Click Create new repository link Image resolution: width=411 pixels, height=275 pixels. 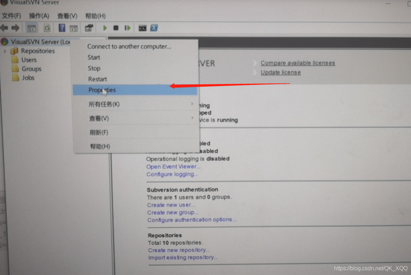(x=179, y=250)
